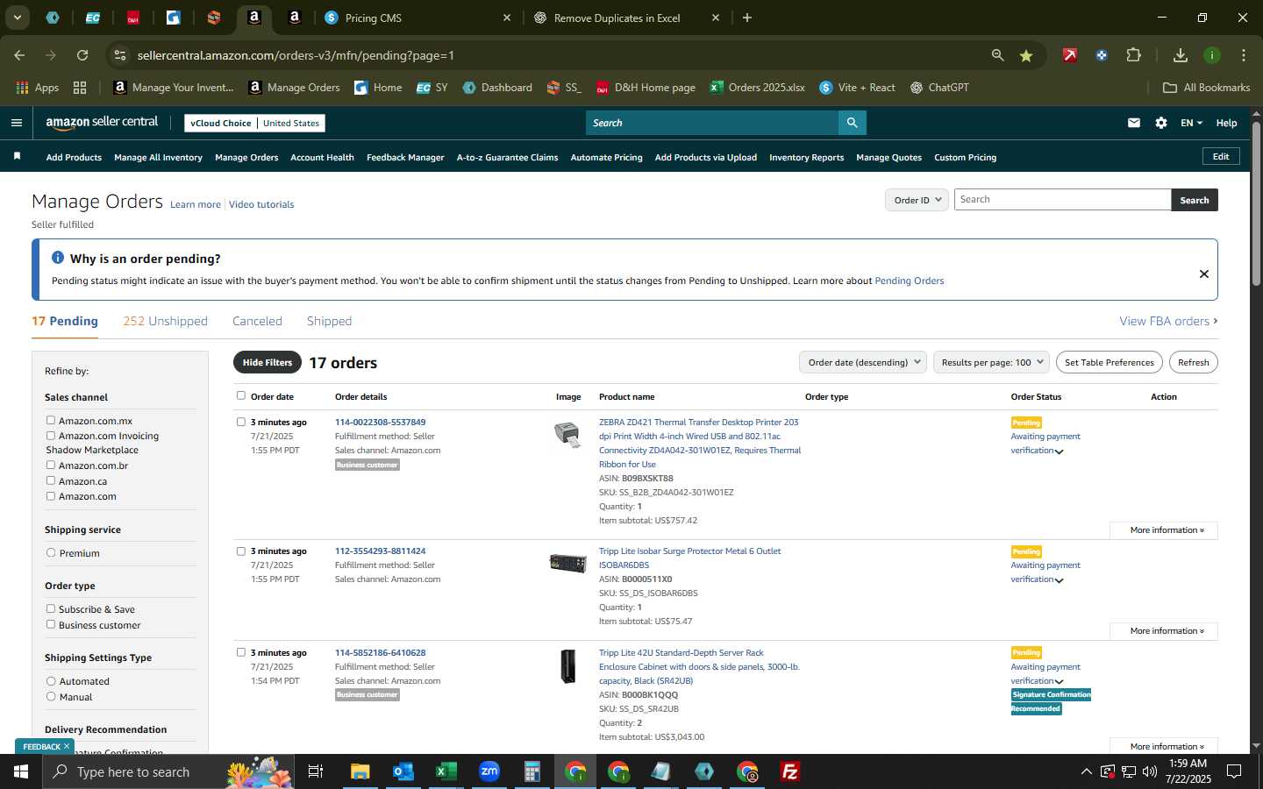Click the Chrome profile avatar icon
This screenshot has height=789, width=1263.
pos(1212,55)
